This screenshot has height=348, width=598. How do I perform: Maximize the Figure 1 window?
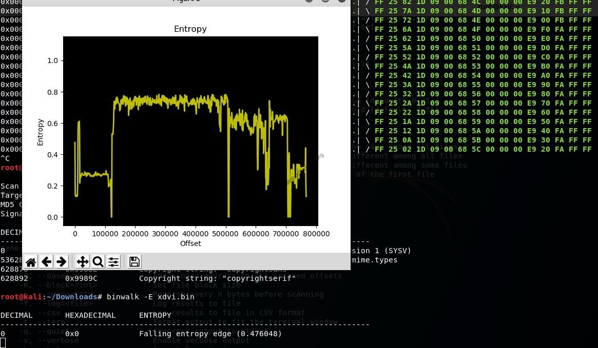(325, 2)
